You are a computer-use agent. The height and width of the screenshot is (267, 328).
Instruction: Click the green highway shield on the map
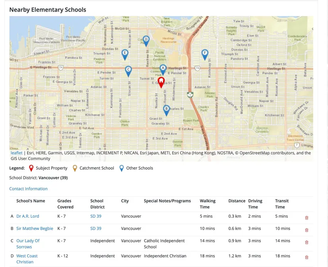point(190,95)
